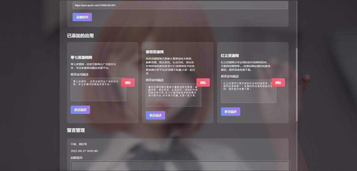Delete the 善恶资源网 application

[x=203, y=83]
